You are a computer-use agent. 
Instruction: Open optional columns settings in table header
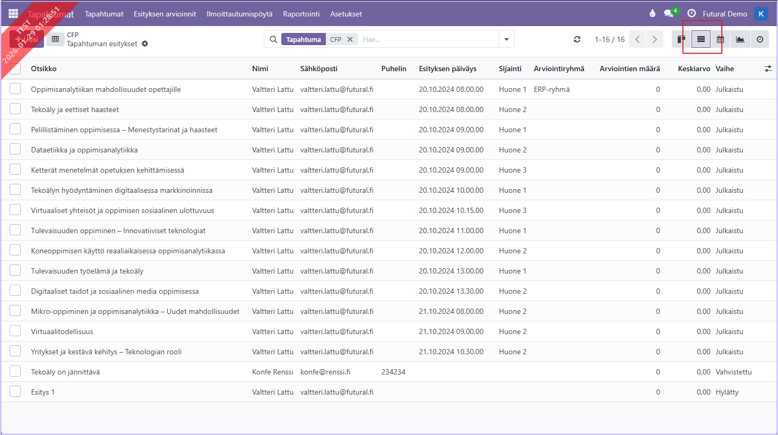[x=767, y=69]
